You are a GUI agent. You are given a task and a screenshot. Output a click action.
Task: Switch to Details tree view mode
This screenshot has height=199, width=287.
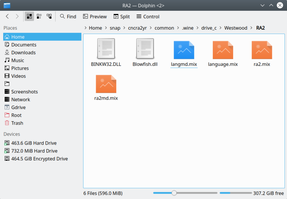pos(49,16)
